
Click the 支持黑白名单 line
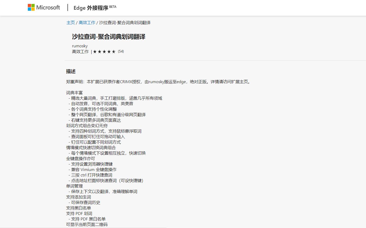click(x=78, y=208)
